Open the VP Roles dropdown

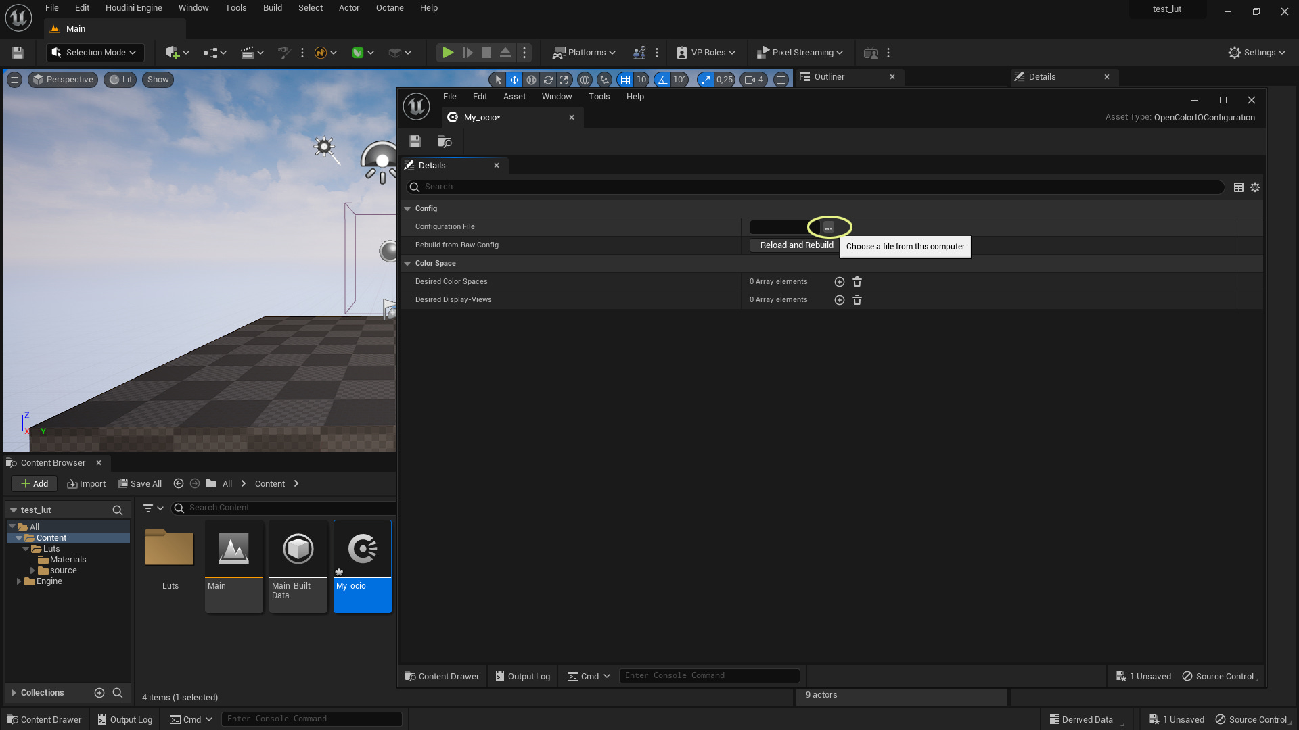point(706,53)
